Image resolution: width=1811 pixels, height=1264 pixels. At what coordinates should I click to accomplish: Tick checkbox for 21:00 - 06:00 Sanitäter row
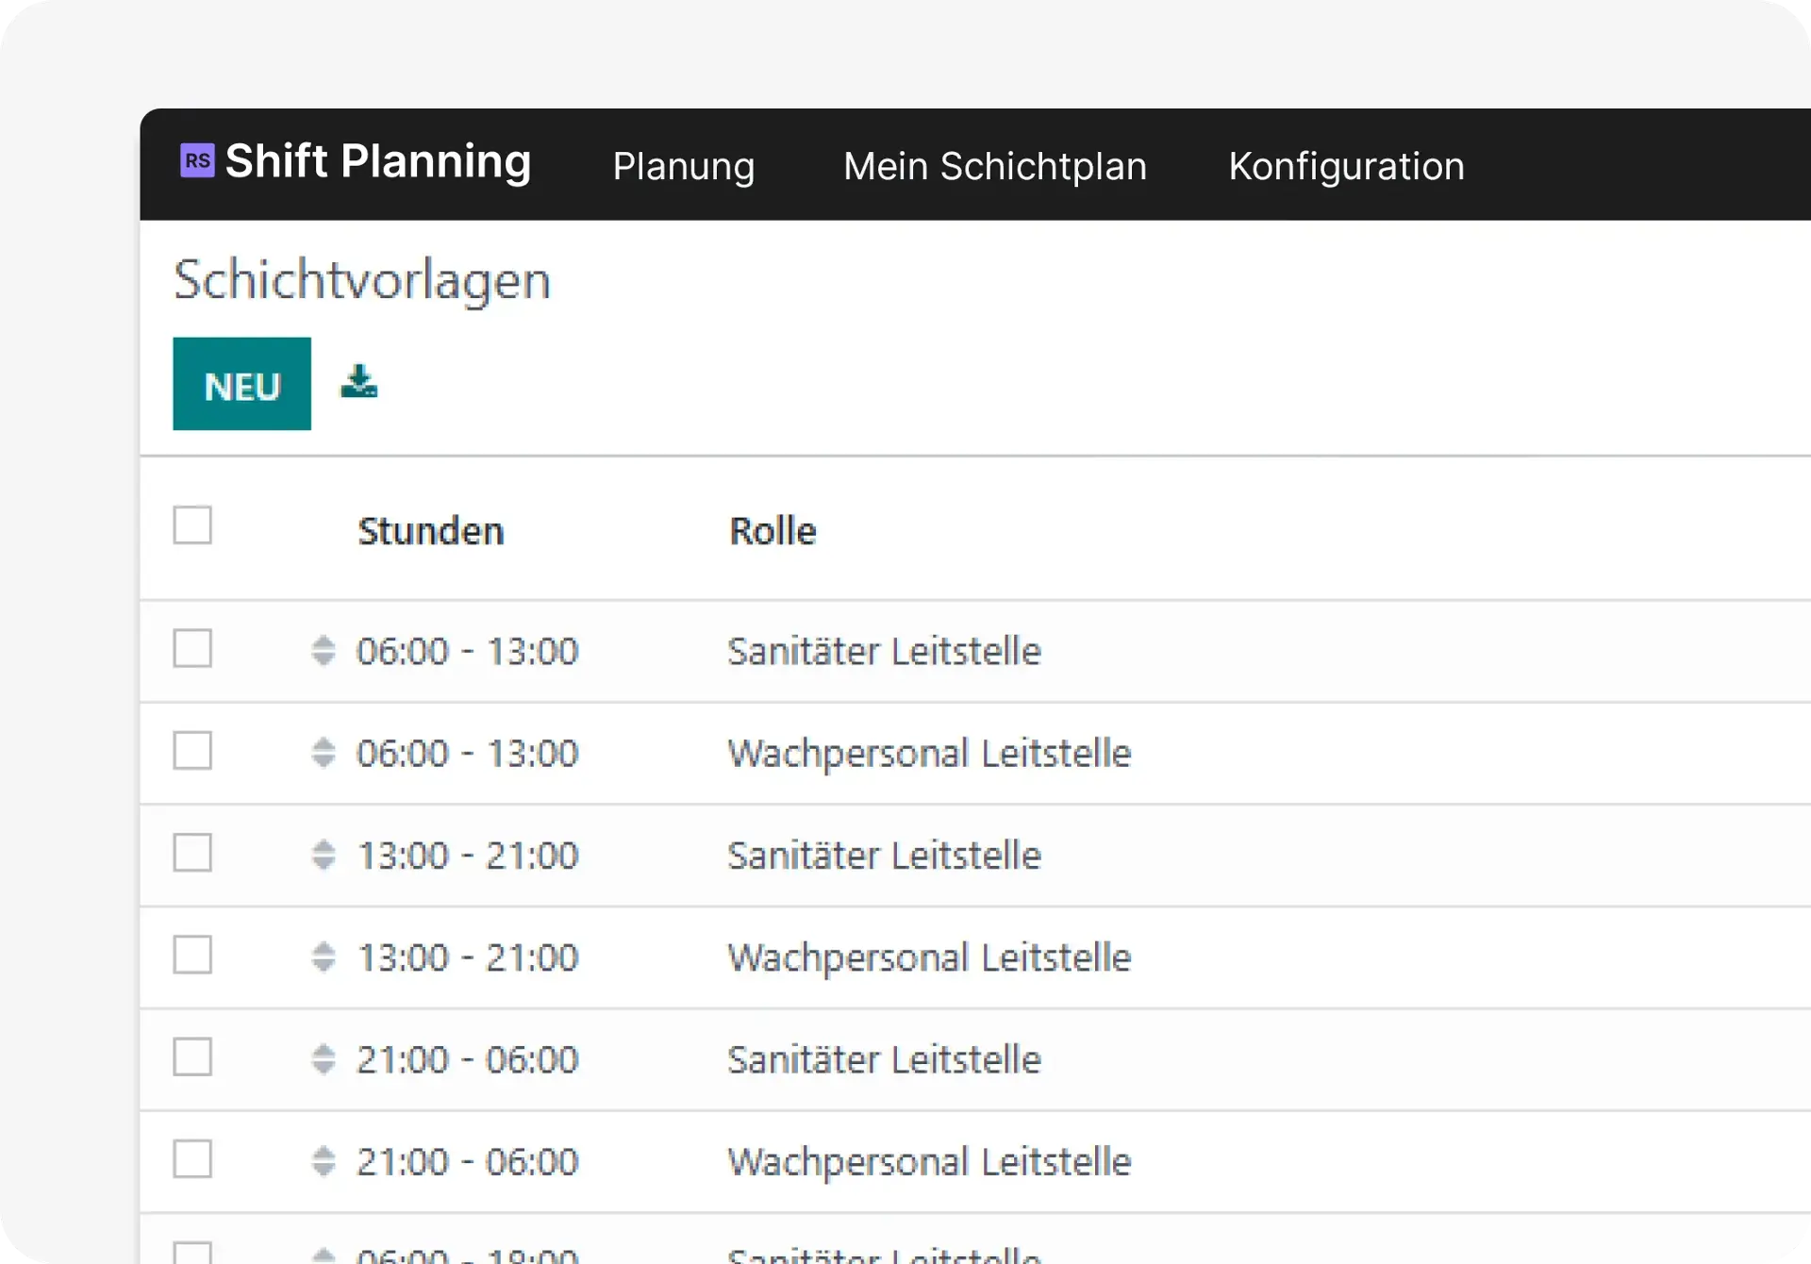(x=192, y=1057)
